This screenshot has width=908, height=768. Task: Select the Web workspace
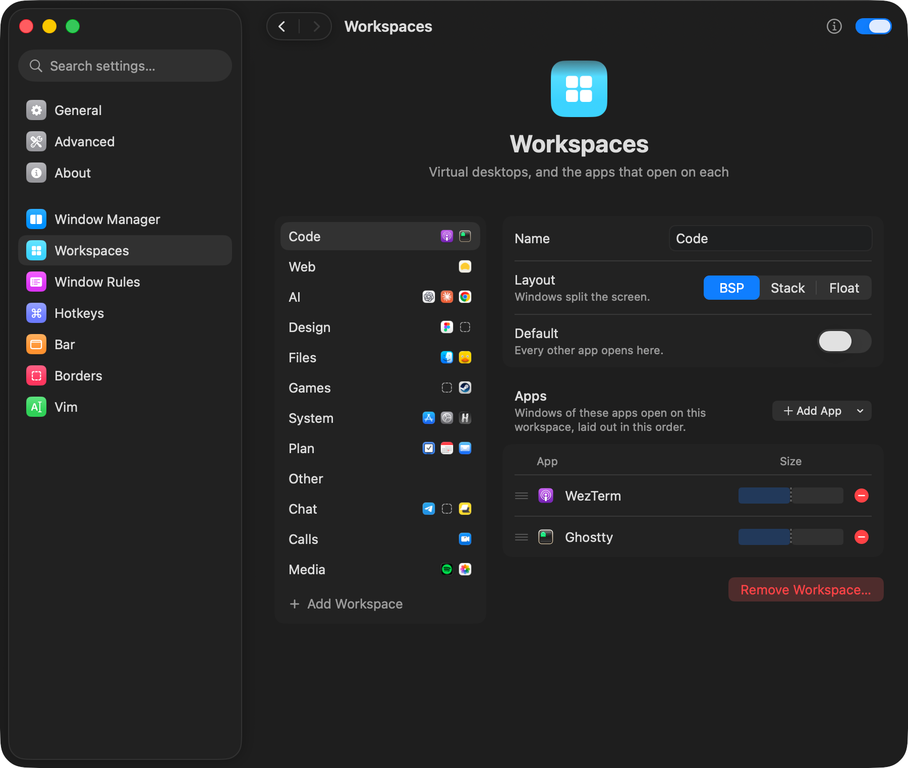(x=380, y=267)
